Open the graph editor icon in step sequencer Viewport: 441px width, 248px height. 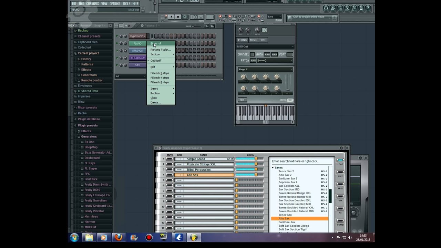(207, 26)
